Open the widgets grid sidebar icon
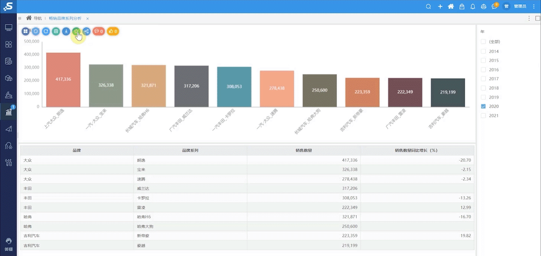The image size is (541, 256). (9, 44)
